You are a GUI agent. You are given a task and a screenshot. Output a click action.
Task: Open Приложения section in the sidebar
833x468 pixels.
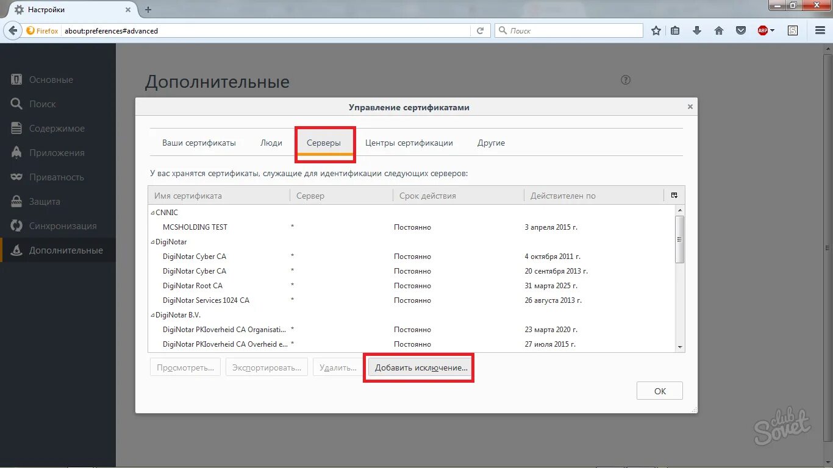[58, 153]
